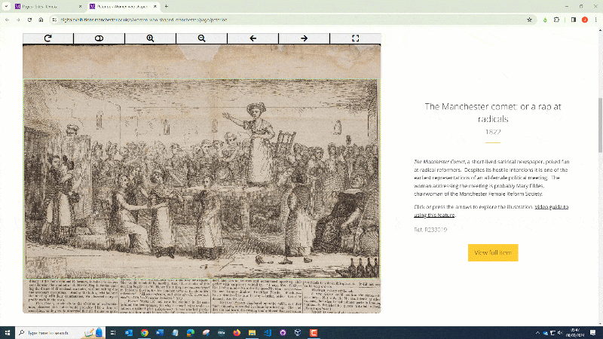Open Firefox from the taskbar
Image resolution: width=603 pixels, height=339 pixels.
click(237, 333)
